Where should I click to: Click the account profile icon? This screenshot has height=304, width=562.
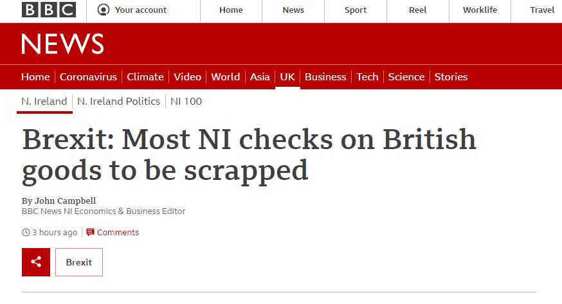(x=103, y=10)
